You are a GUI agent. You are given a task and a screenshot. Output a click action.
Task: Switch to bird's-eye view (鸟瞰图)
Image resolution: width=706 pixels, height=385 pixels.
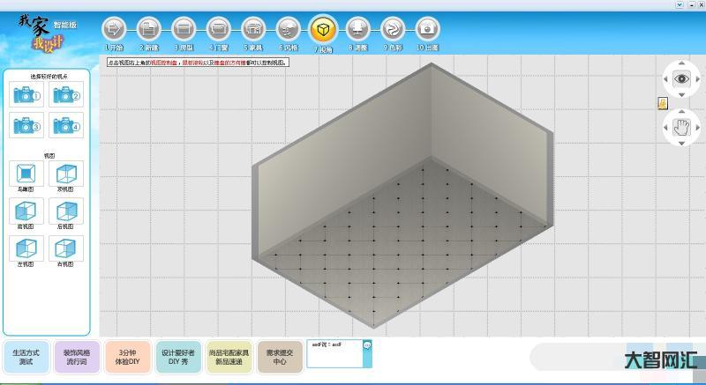26,173
